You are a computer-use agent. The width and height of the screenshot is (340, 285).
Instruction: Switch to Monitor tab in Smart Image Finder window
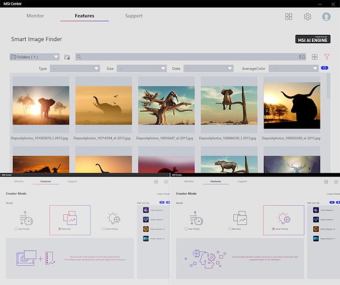pyautogui.click(x=35, y=16)
